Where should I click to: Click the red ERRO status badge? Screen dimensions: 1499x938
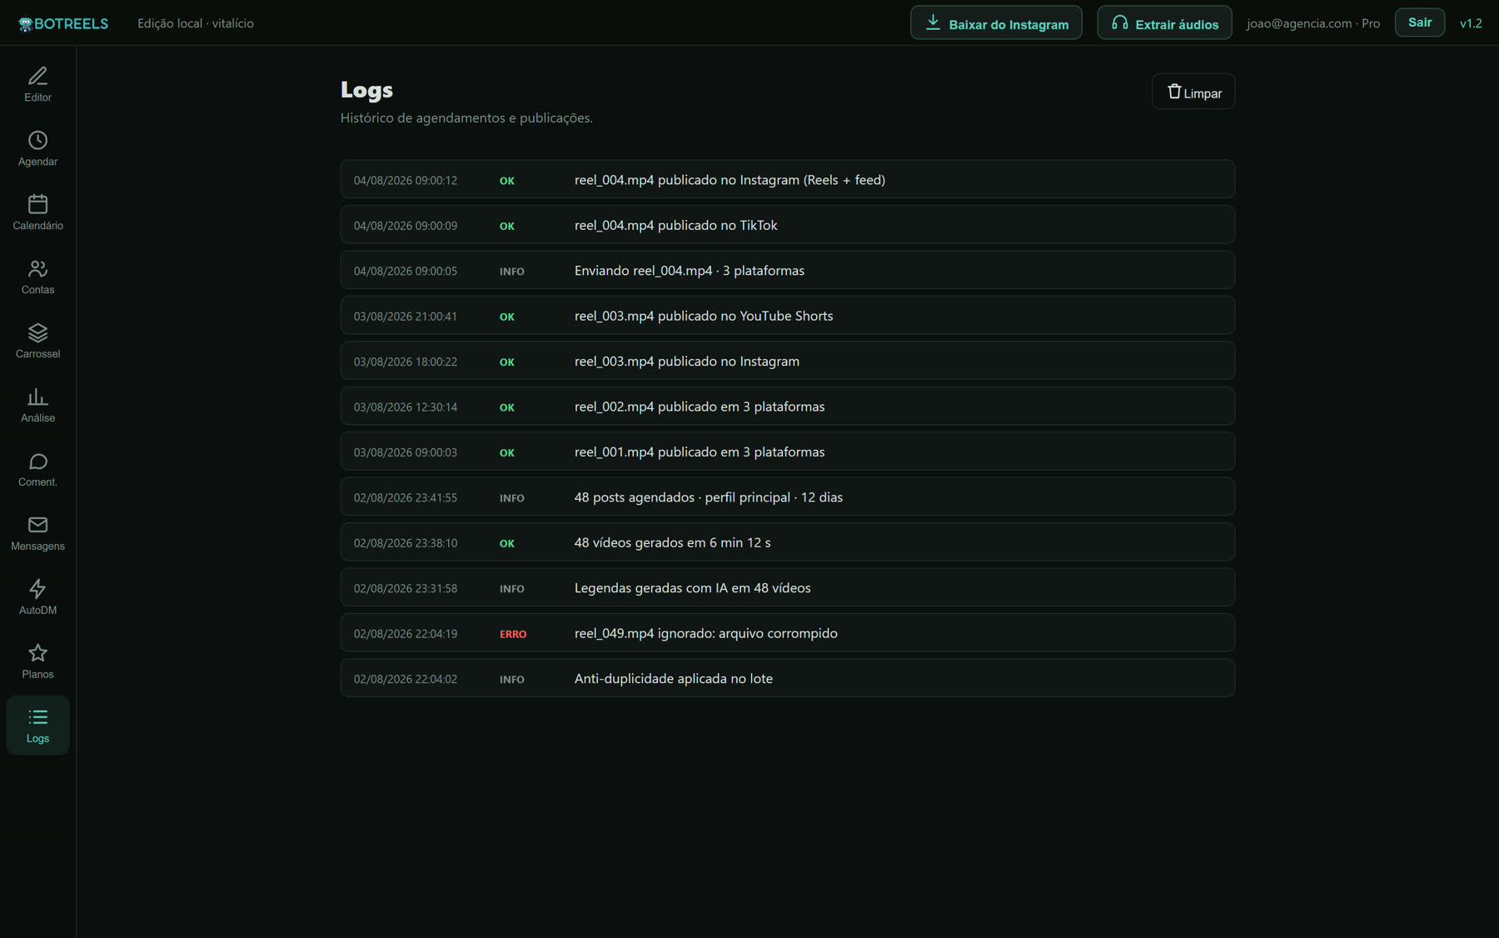[513, 634]
